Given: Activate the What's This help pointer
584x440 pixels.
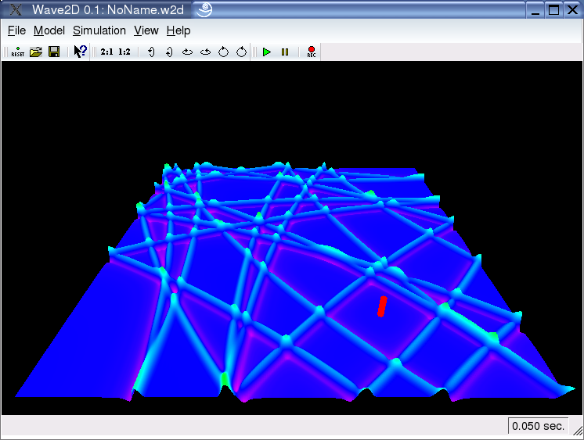Looking at the screenshot, I should coord(80,52).
